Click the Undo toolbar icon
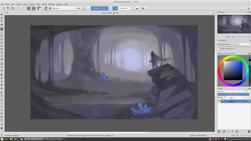 coord(18,8)
